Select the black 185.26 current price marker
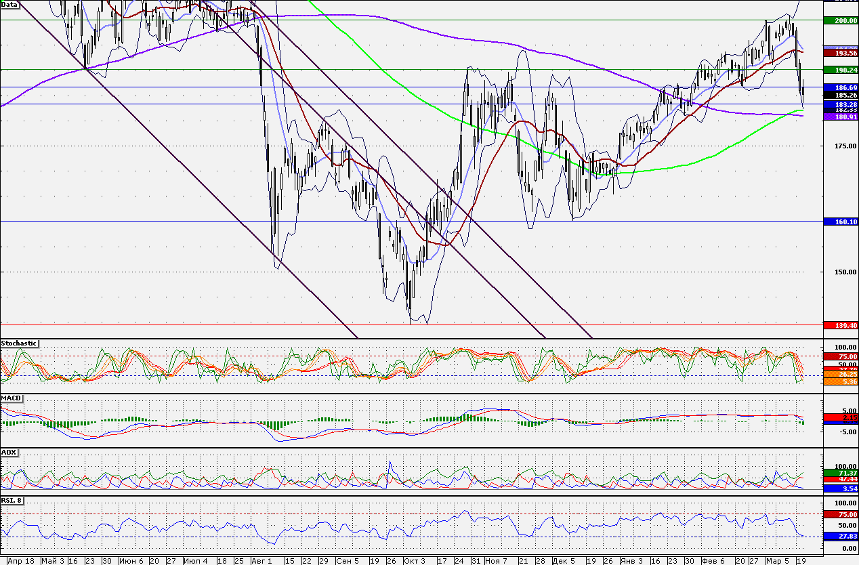 coord(840,96)
